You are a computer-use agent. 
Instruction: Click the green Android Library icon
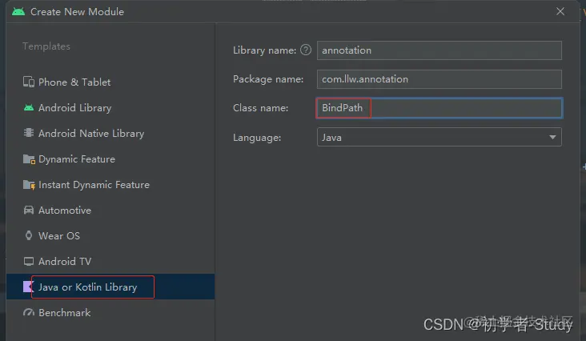click(x=29, y=108)
